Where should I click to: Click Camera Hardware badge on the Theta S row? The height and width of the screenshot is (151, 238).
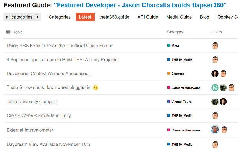184,88
